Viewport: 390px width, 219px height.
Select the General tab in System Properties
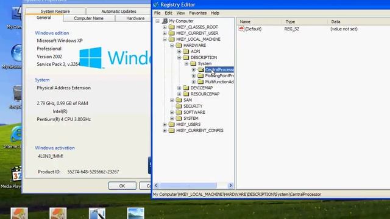coord(44,18)
